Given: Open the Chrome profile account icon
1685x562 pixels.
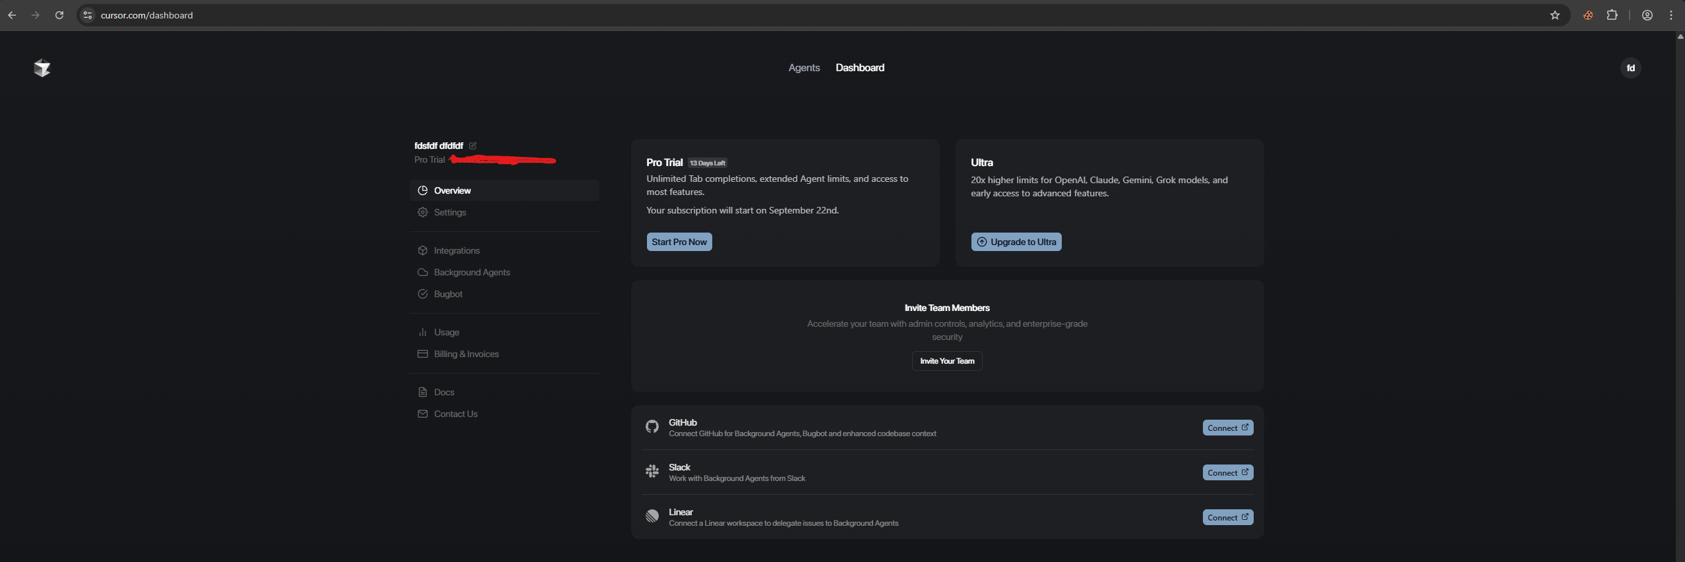Looking at the screenshot, I should pyautogui.click(x=1647, y=15).
